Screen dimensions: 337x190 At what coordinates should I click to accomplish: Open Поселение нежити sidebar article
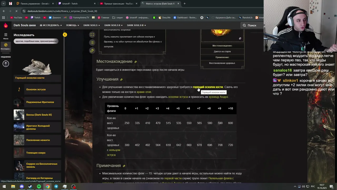37,140
